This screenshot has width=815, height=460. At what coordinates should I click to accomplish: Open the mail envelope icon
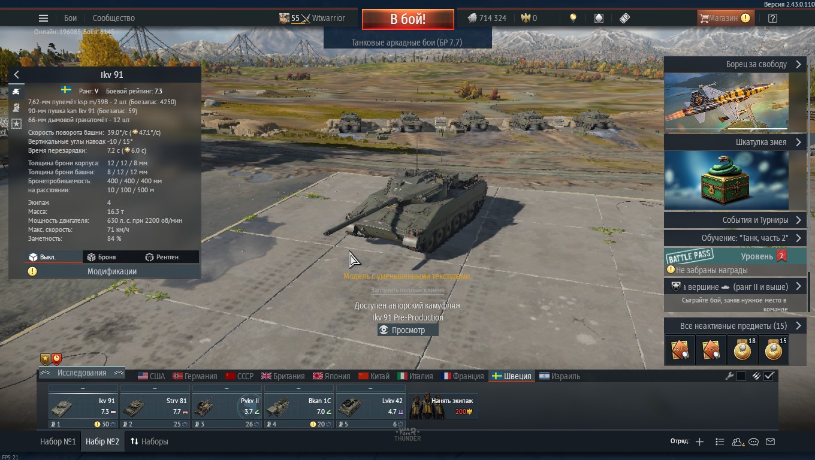[x=771, y=441]
